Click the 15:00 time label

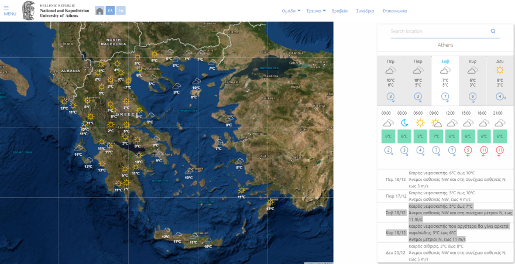[466, 113]
